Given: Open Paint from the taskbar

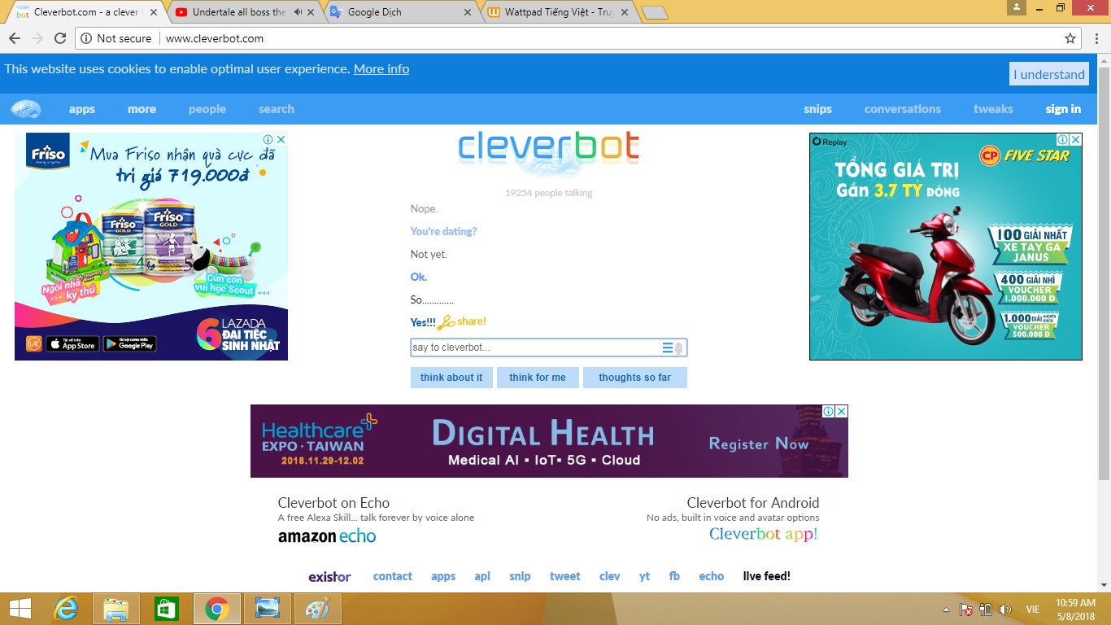Looking at the screenshot, I should [x=318, y=609].
